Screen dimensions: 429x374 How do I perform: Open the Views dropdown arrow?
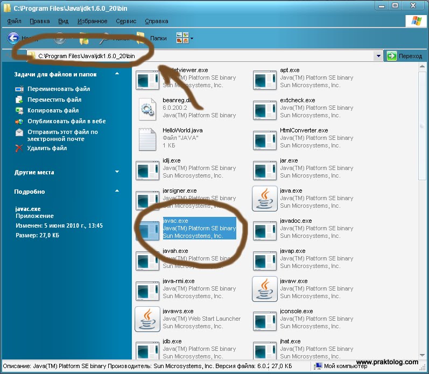tap(192, 38)
